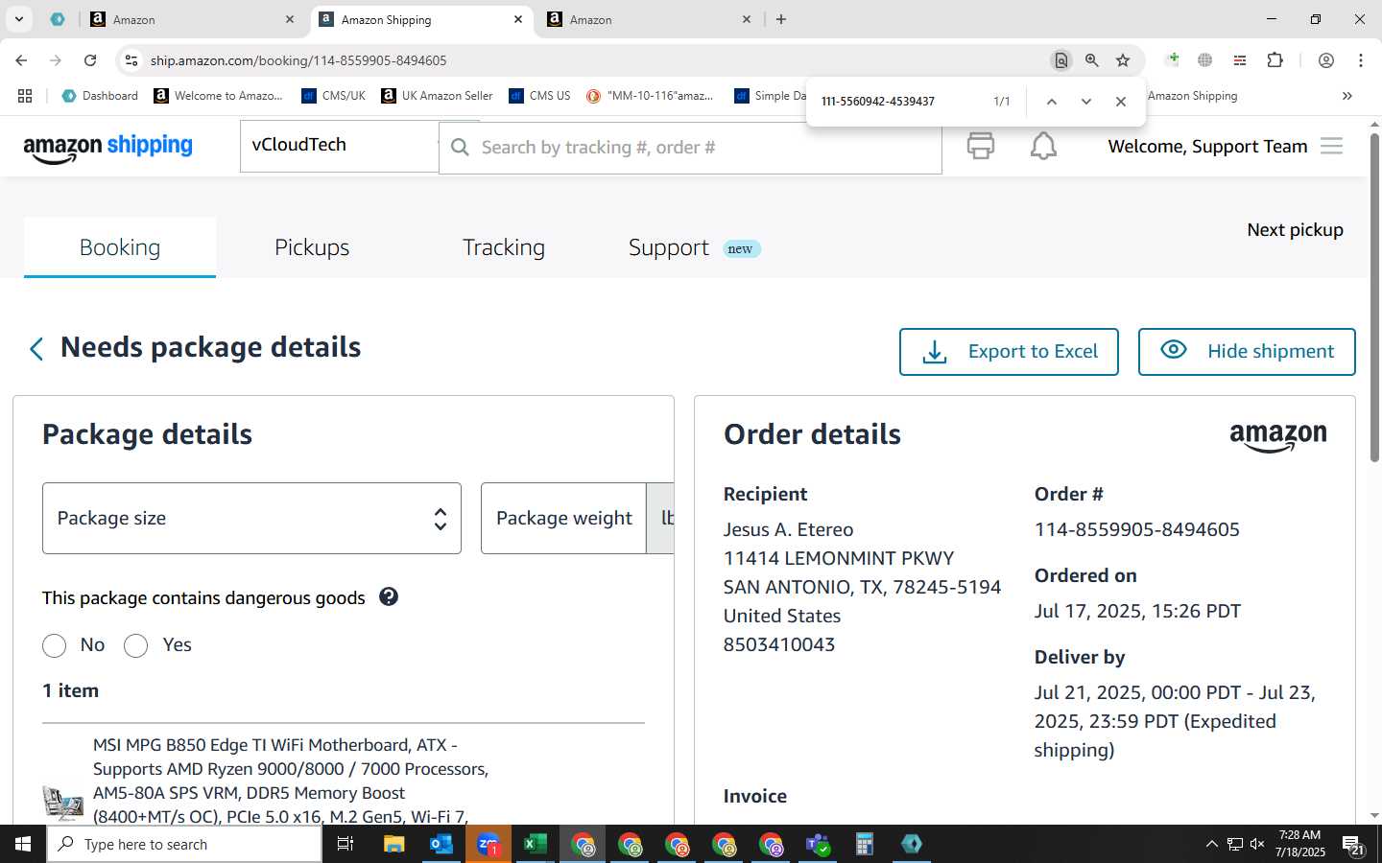Viewport: 1382px width, 863px height.
Task: Open the browser zoom magnifier icon
Action: [1092, 60]
